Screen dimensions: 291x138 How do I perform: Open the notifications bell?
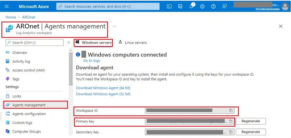[x=191, y=6]
